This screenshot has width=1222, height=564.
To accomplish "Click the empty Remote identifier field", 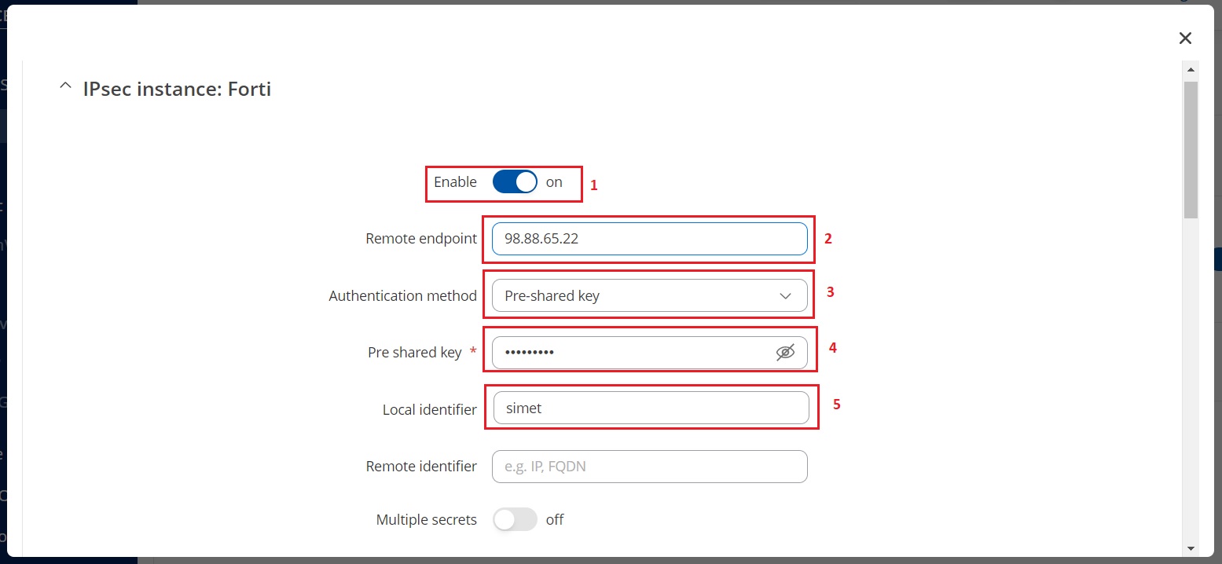I will [649, 467].
